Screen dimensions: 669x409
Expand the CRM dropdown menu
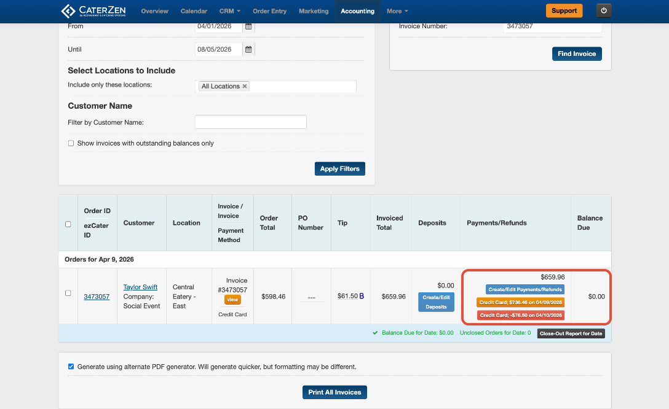[230, 11]
